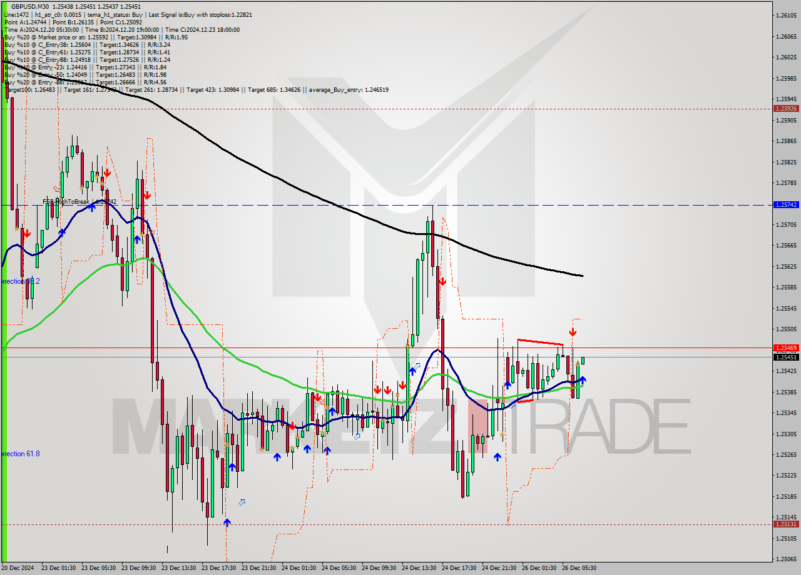Click the red 1.25131 price tag
This screenshot has width=801, height=575.
tap(786, 524)
